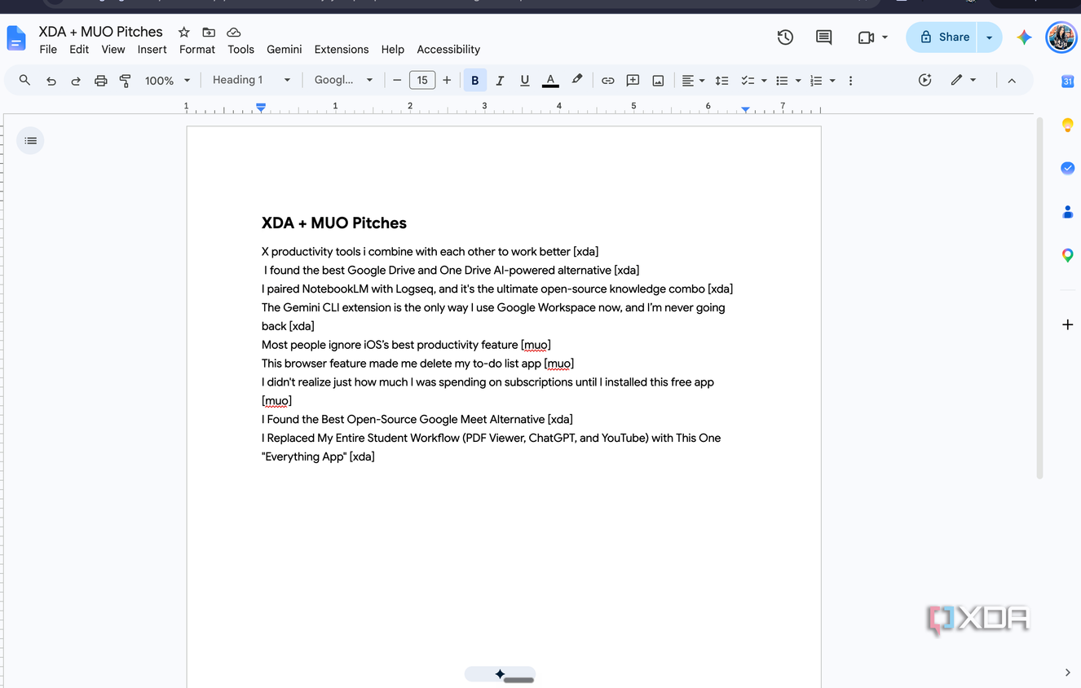Open the text color picker
Viewport: 1081px width, 688px height.
coord(550,81)
